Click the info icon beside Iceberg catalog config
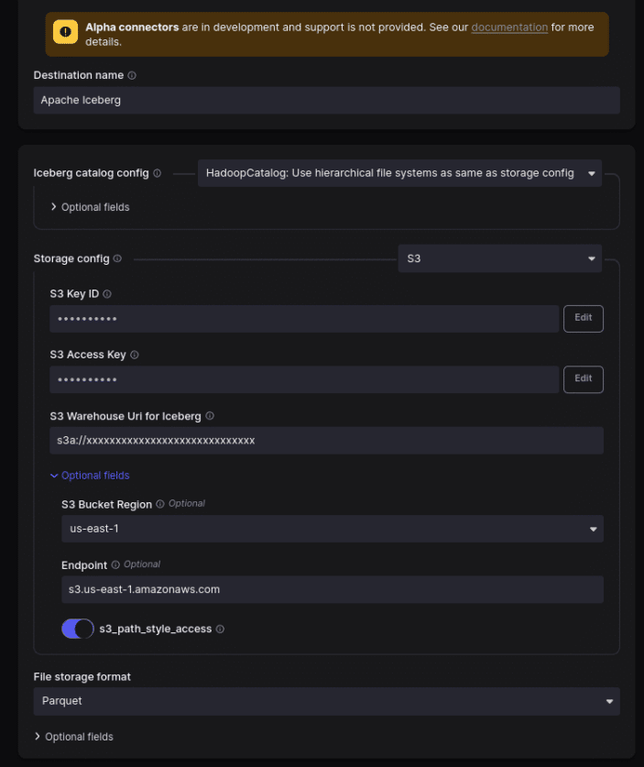Image resolution: width=644 pixels, height=767 pixels. coord(156,172)
